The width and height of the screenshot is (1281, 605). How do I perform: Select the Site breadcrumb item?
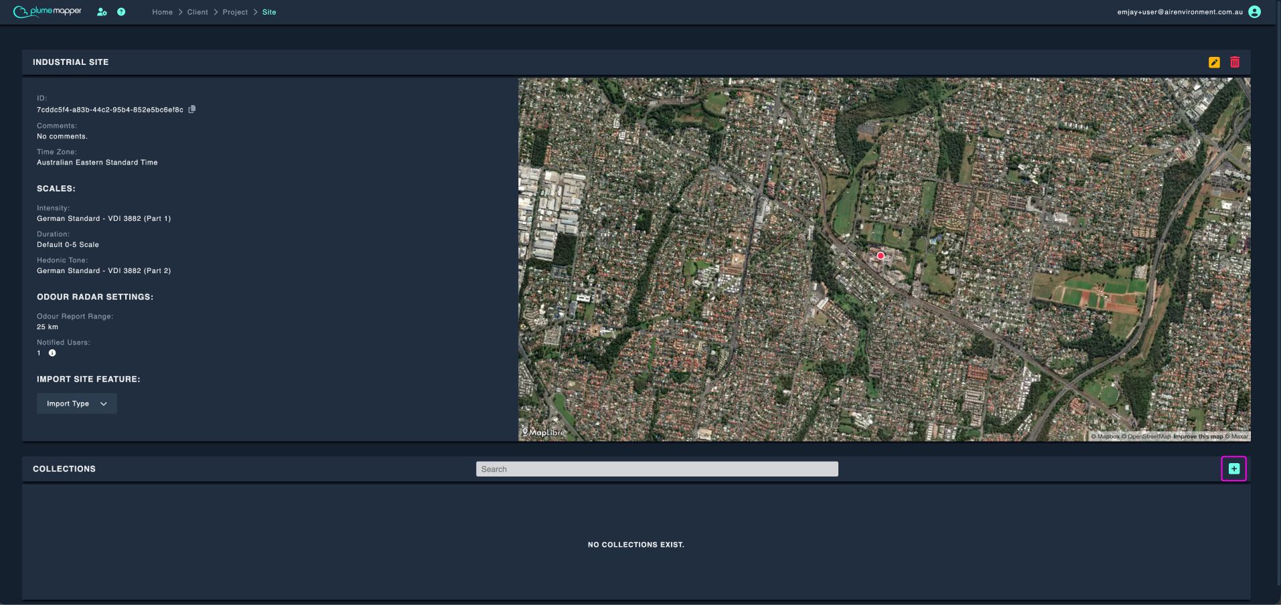click(269, 12)
